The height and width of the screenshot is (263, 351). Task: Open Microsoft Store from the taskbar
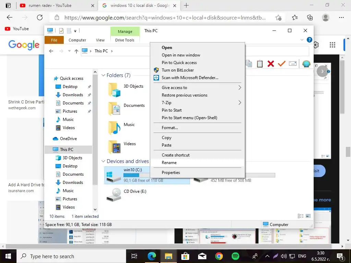pyautogui.click(x=185, y=256)
